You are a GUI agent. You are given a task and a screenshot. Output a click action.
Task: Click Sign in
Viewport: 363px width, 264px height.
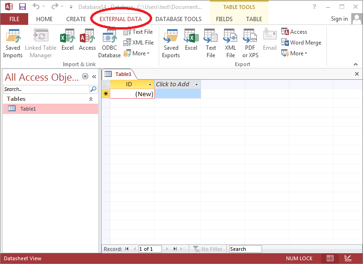tap(339, 19)
